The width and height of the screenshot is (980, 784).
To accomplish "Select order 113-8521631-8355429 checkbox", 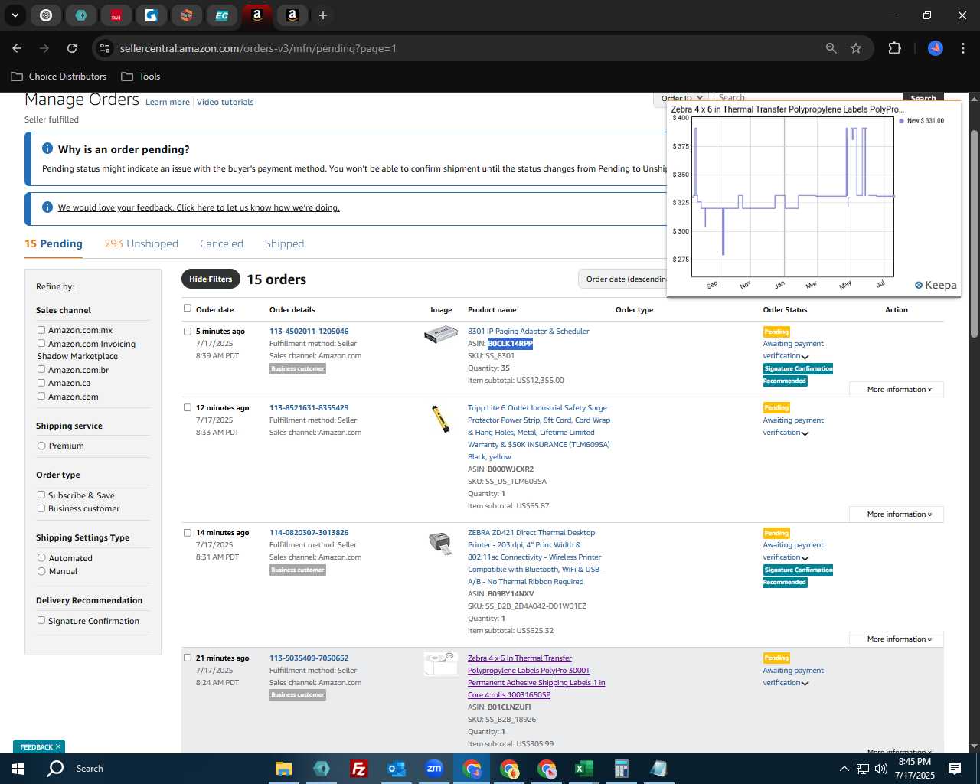I will click(x=188, y=407).
